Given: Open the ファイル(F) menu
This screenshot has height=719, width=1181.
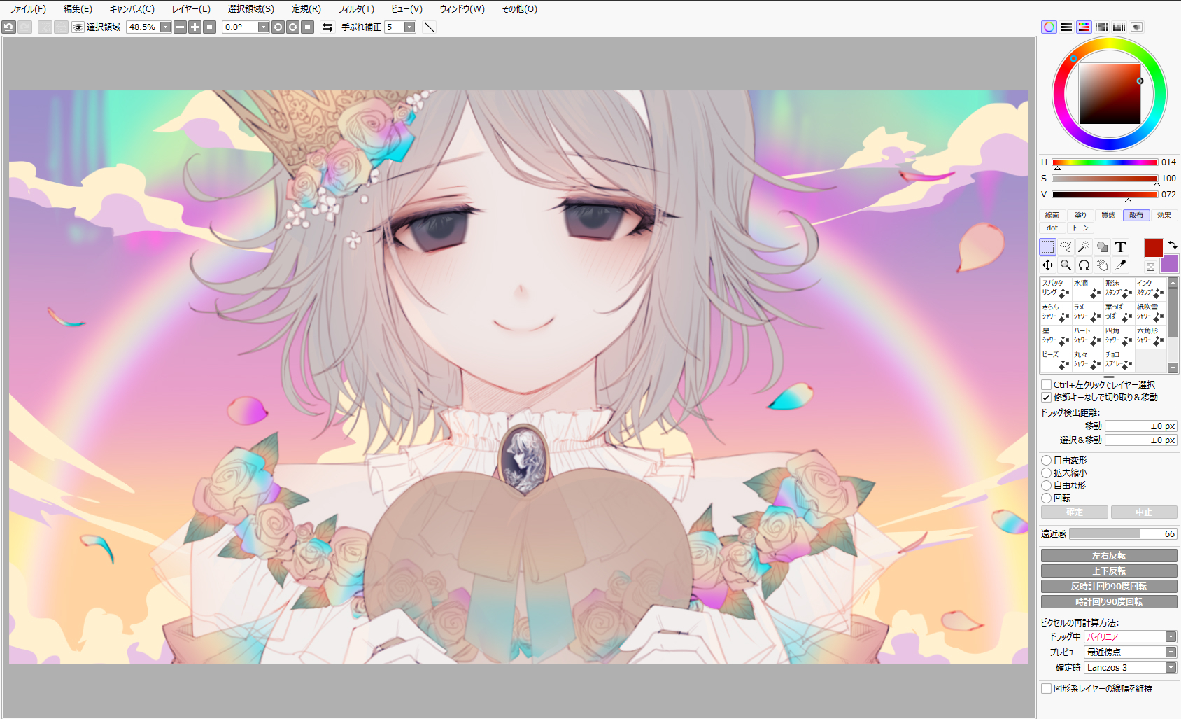Looking at the screenshot, I should click(28, 9).
